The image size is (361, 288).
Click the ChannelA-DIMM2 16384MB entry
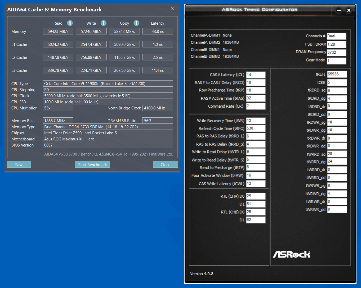point(215,42)
